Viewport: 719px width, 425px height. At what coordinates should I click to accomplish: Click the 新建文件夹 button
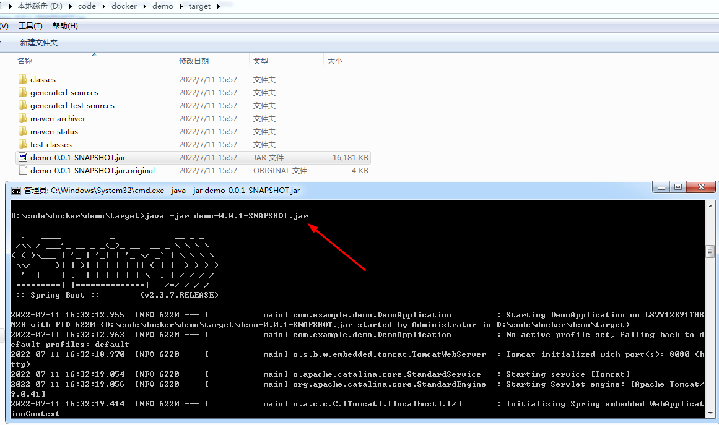pos(39,43)
